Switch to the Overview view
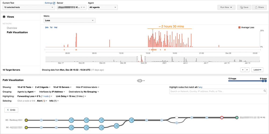This screenshot has width=269, height=134. coord(12,28)
